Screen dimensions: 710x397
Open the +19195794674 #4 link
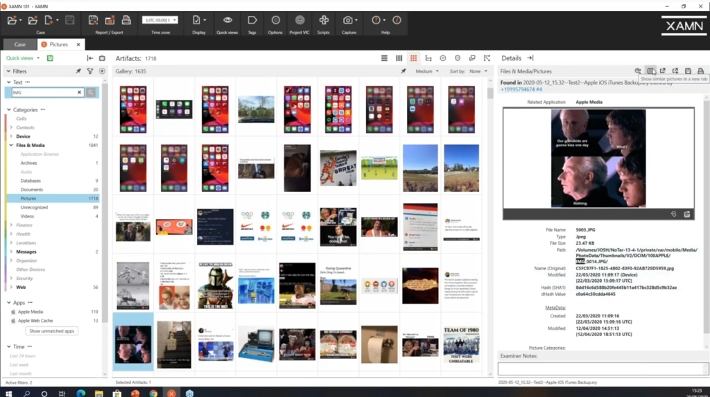521,89
